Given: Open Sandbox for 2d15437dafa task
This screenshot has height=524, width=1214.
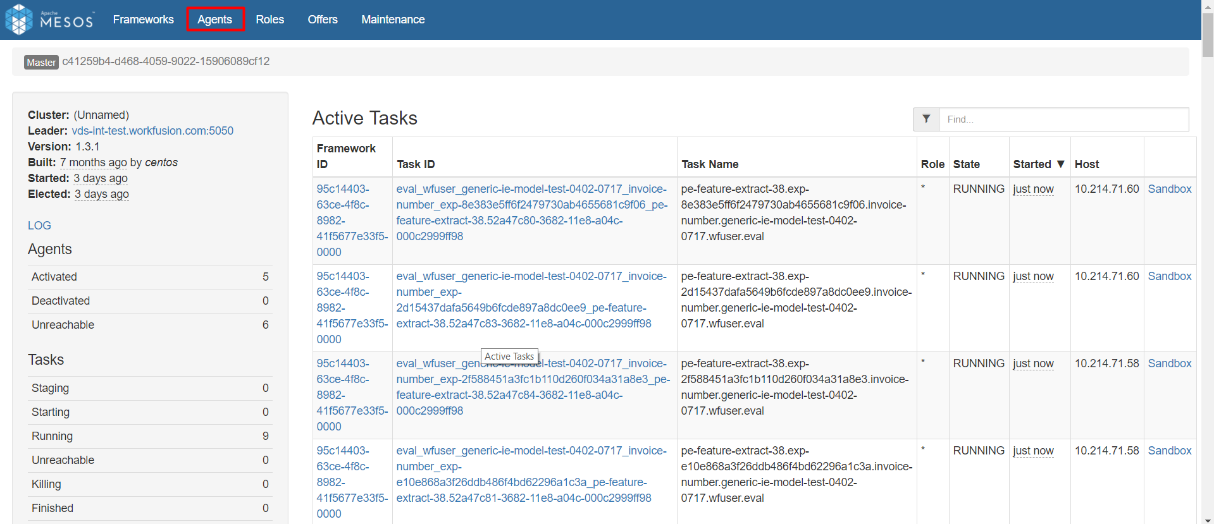Looking at the screenshot, I should click(1170, 276).
